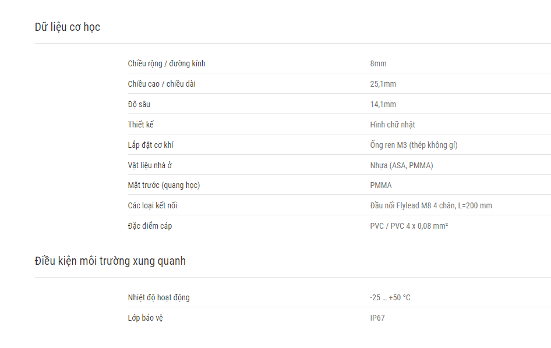The image size is (551, 348).
Task: Click the 'Điều kiện môi trường xung quanh' heading
Action: coord(110,261)
